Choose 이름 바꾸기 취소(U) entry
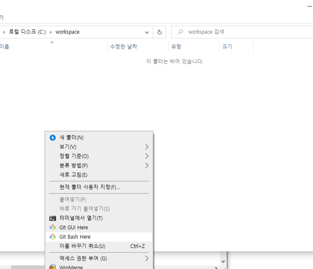 click(x=99, y=246)
